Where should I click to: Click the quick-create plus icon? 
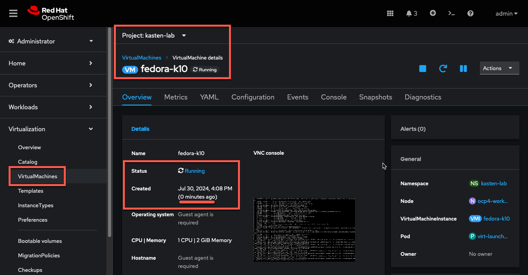pos(433,13)
